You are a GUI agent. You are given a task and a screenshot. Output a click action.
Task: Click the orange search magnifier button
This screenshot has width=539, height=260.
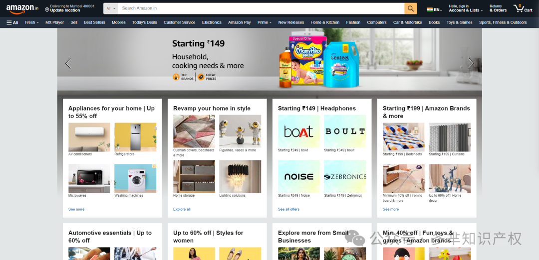pyautogui.click(x=410, y=8)
